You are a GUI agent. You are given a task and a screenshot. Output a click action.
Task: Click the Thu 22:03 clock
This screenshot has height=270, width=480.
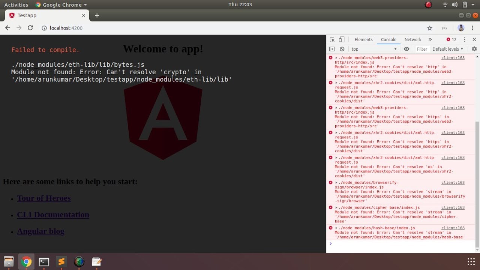coord(240,4)
